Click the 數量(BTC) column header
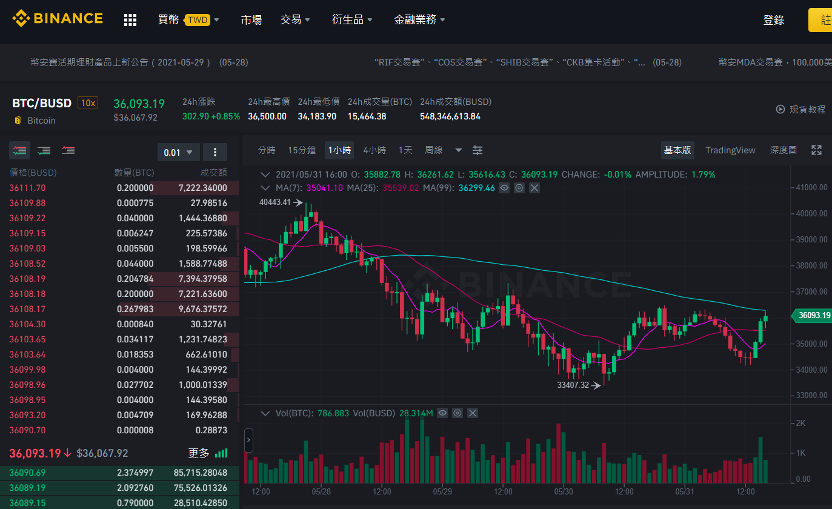 click(133, 173)
